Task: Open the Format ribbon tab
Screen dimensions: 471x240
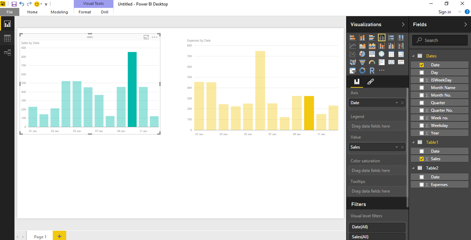Action: (85, 12)
